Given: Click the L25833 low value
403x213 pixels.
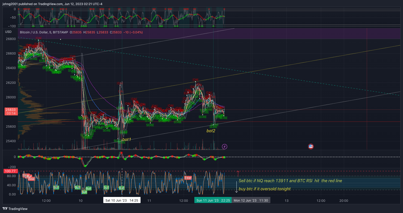Looking at the screenshot, I should (103, 32).
